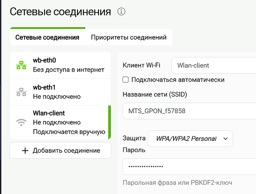Click the green ethernet icon of wb-eth0
This screenshot has width=256, height=194.
[x=21, y=65]
